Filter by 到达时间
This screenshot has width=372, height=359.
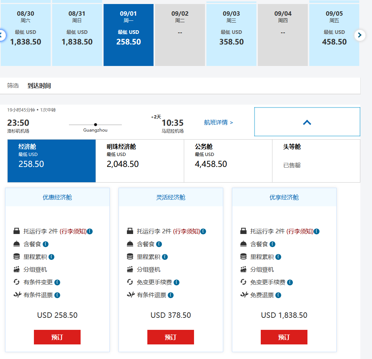(x=39, y=86)
